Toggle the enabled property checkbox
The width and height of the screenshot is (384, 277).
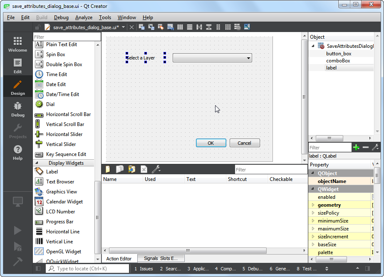tap(374, 197)
